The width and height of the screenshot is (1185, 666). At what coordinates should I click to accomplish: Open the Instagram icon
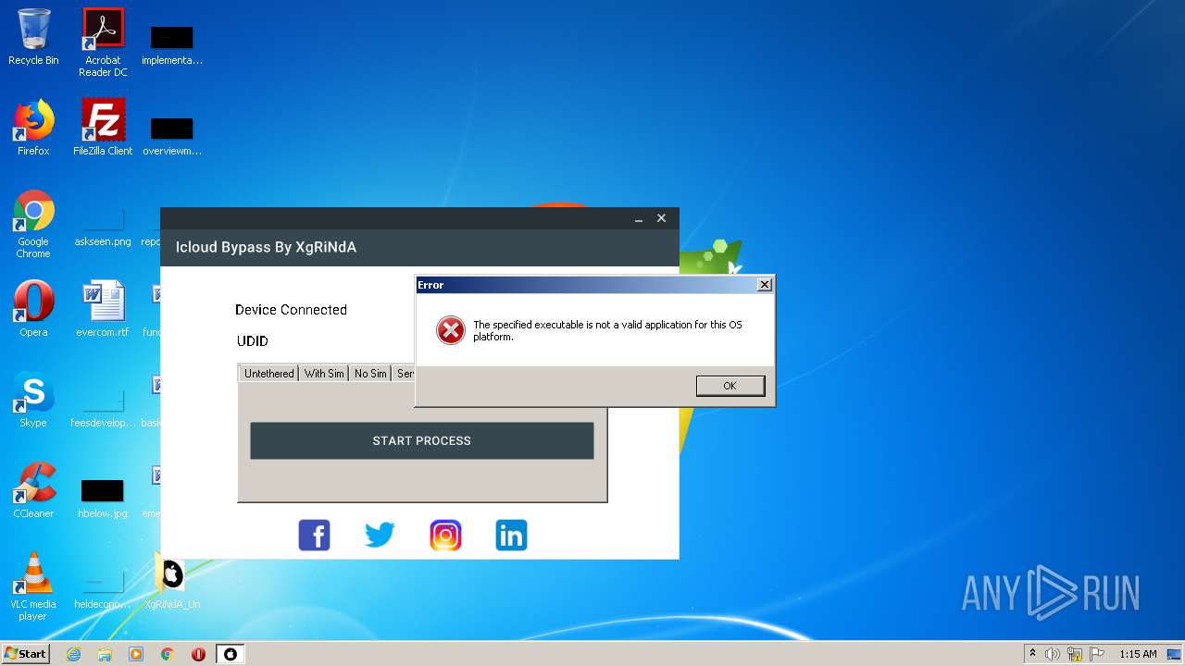tap(445, 535)
